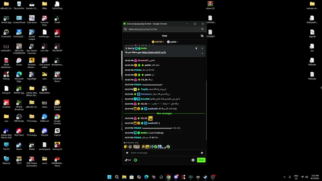Select Rocket League desktop icon
322x181 pixels.
[32, 35]
